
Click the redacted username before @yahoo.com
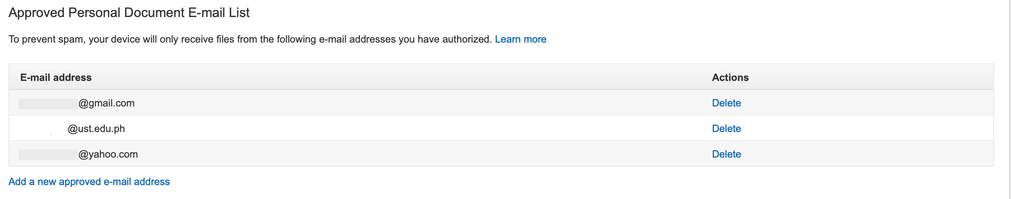pyautogui.click(x=48, y=154)
